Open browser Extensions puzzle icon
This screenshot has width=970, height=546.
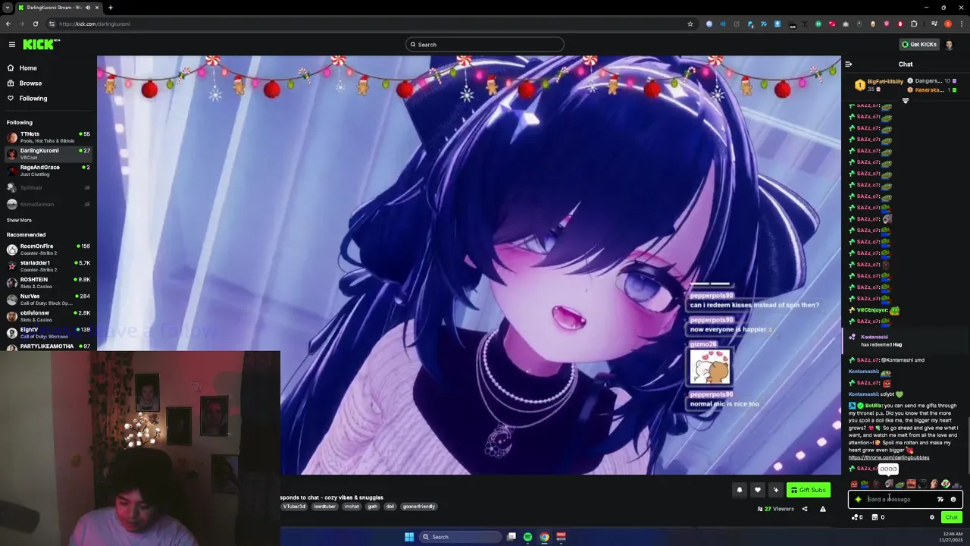click(x=914, y=24)
